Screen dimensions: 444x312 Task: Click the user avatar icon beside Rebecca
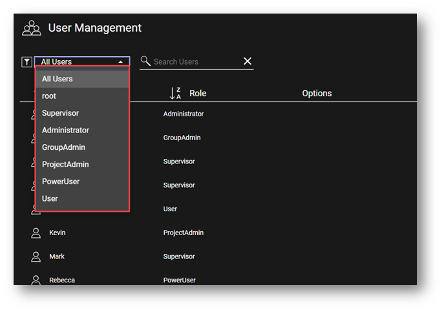[x=36, y=280]
